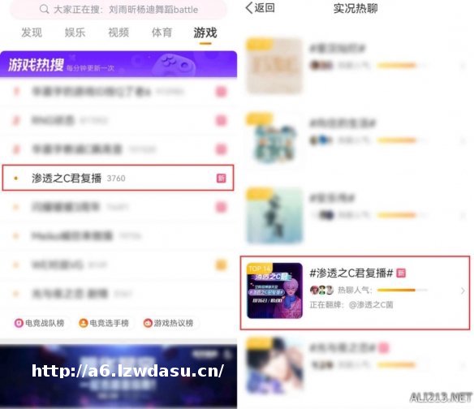This screenshot has width=474, height=409.
Task: Click the 新 badge beside 渗透之C君复播 hot search
Action: click(221, 179)
